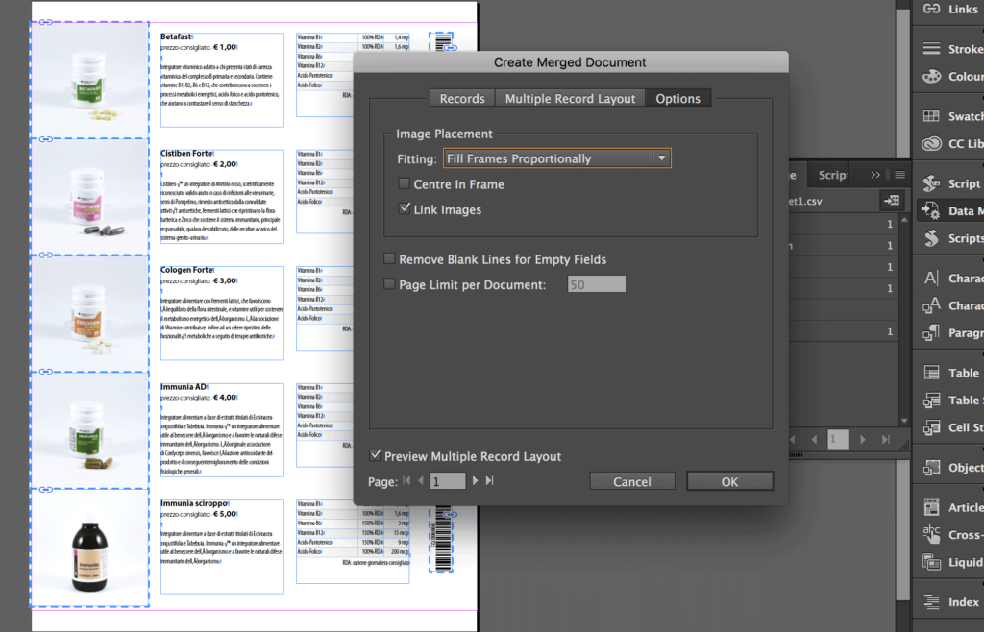The height and width of the screenshot is (632, 984).
Task: Go to first record in Data Merge panel
Action: [x=793, y=440]
